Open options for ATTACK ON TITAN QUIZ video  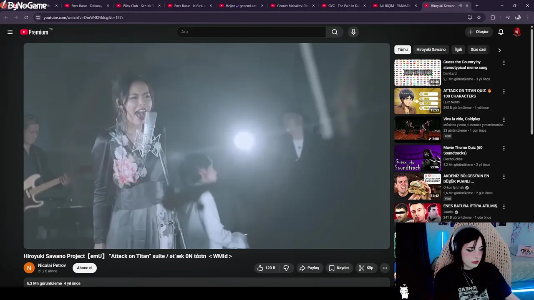coord(504,91)
